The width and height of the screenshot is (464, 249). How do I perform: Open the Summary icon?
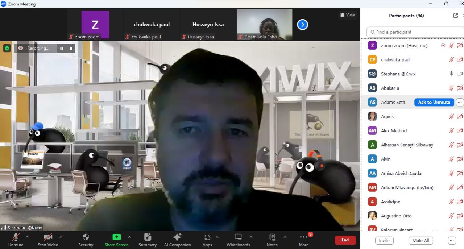point(148,237)
